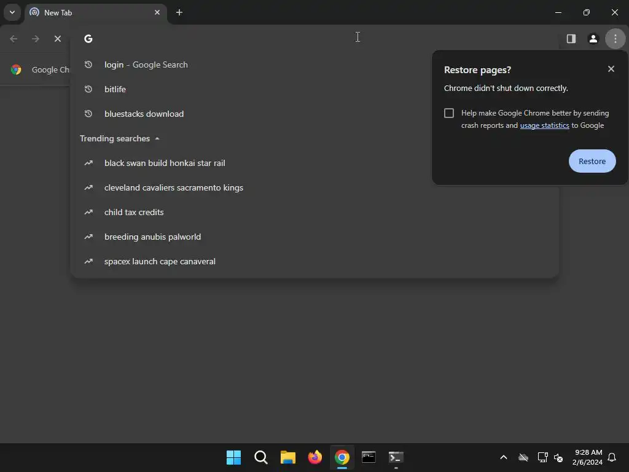This screenshot has height=472, width=629.
Task: Open the usage statistics link
Action: coord(544,125)
